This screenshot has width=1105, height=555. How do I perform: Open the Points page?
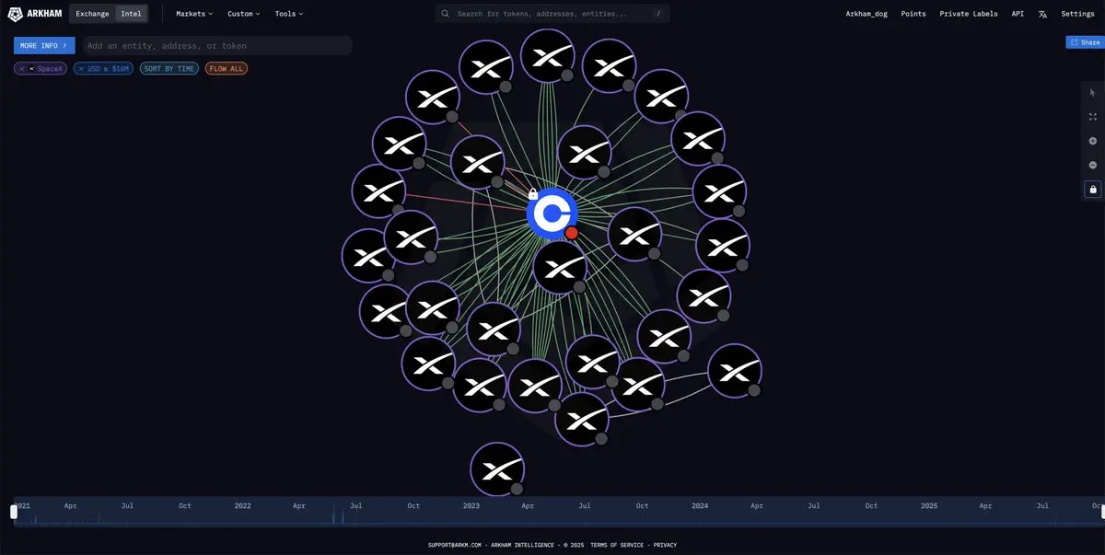pos(913,14)
